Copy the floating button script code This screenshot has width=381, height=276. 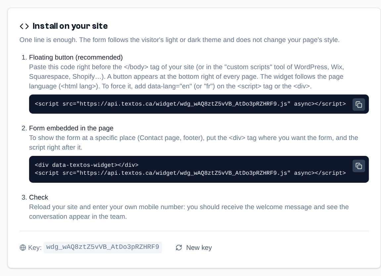358,105
